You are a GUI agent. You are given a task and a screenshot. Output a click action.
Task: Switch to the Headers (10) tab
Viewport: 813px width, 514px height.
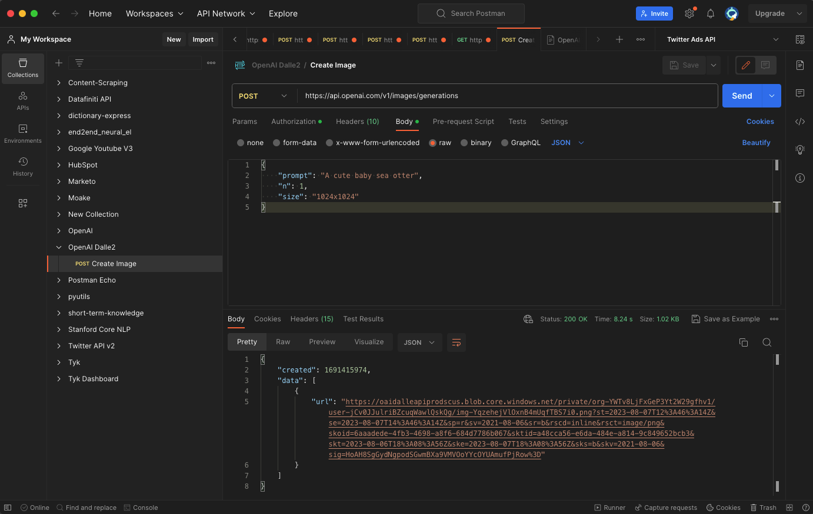[358, 122]
